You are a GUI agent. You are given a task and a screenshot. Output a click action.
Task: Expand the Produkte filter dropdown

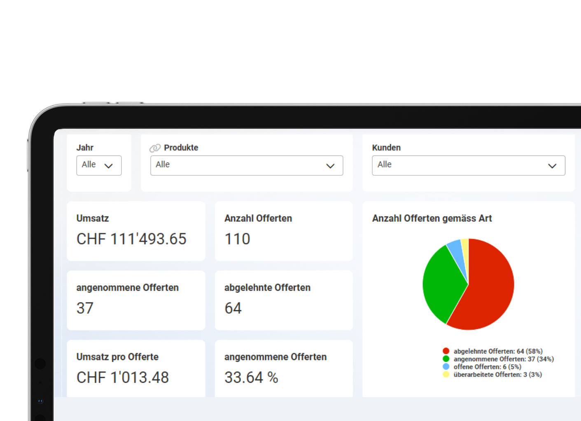(x=246, y=165)
